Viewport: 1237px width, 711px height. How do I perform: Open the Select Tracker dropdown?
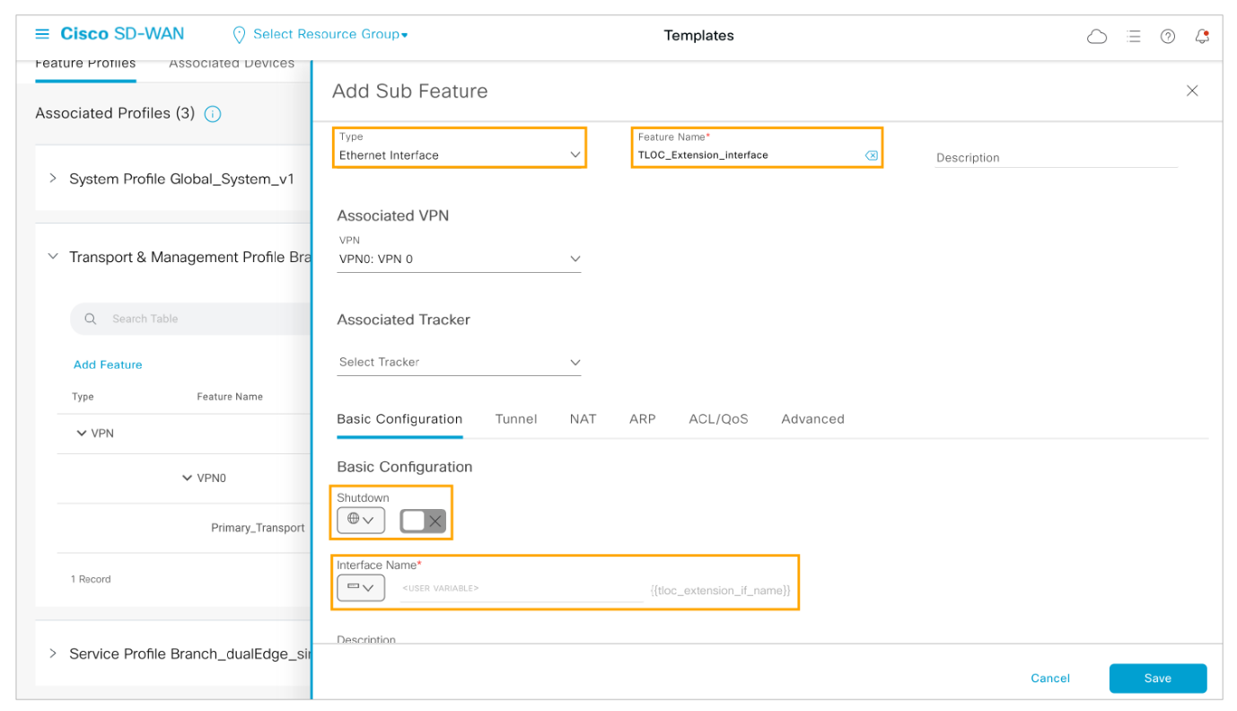click(x=459, y=363)
